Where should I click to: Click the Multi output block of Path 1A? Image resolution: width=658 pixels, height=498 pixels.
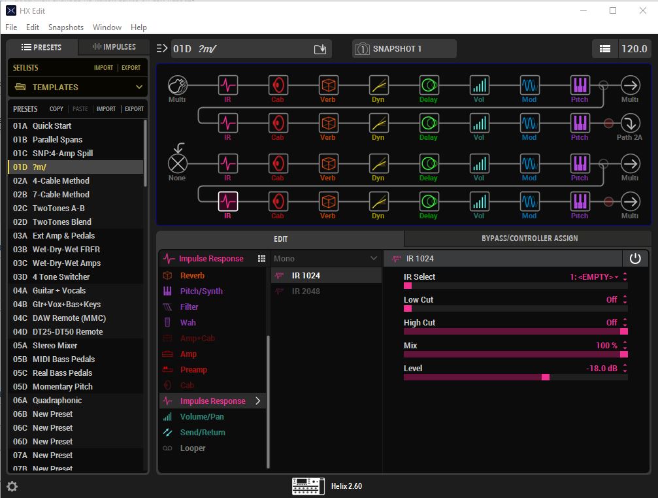pyautogui.click(x=631, y=85)
